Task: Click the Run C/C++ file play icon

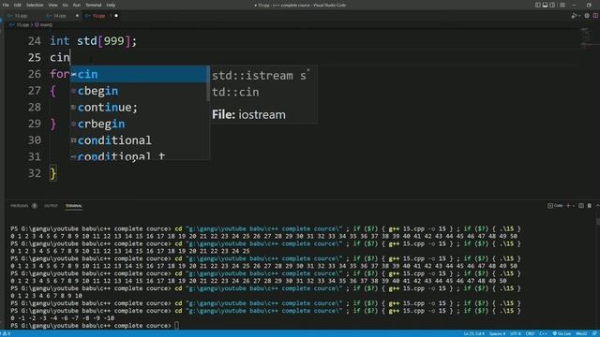Action: point(573,16)
